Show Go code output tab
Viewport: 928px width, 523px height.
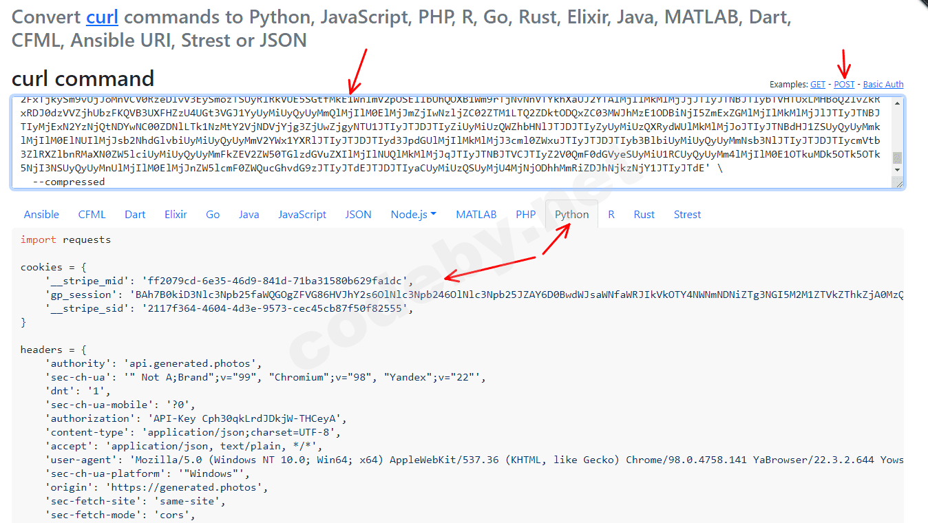pos(213,215)
